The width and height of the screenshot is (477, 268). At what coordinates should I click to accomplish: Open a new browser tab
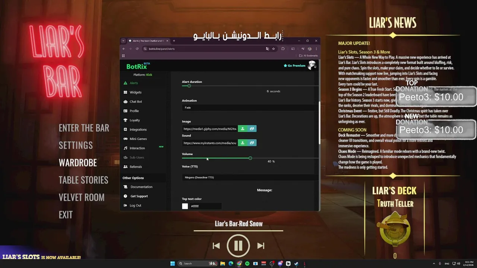[x=174, y=41]
